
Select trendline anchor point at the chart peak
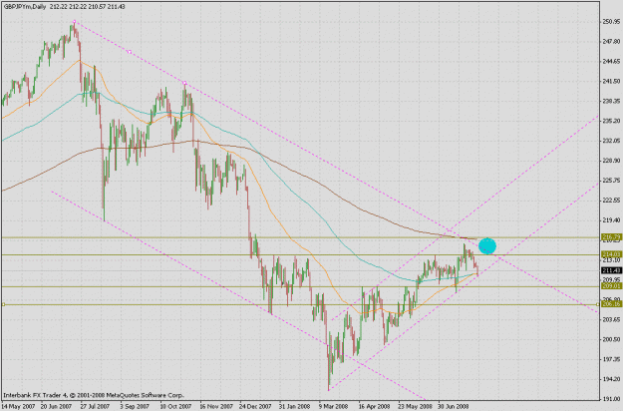75,22
